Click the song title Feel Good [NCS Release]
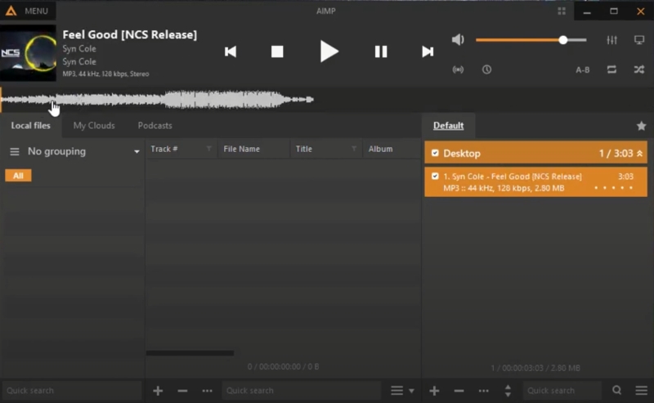Screen dimensions: 654x403 pos(130,34)
